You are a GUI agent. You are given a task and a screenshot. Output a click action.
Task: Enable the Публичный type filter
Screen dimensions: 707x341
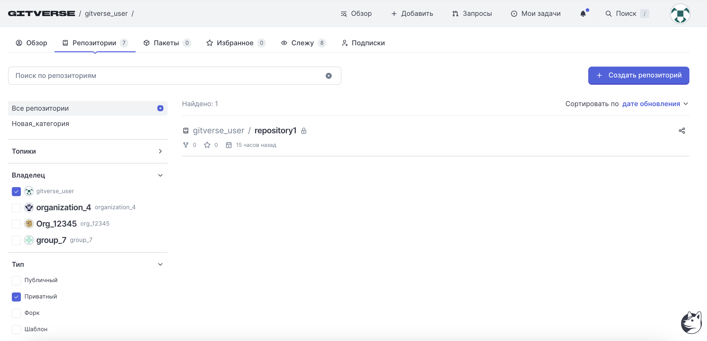[16, 280]
